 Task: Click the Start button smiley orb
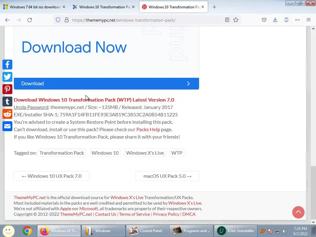point(8,231)
